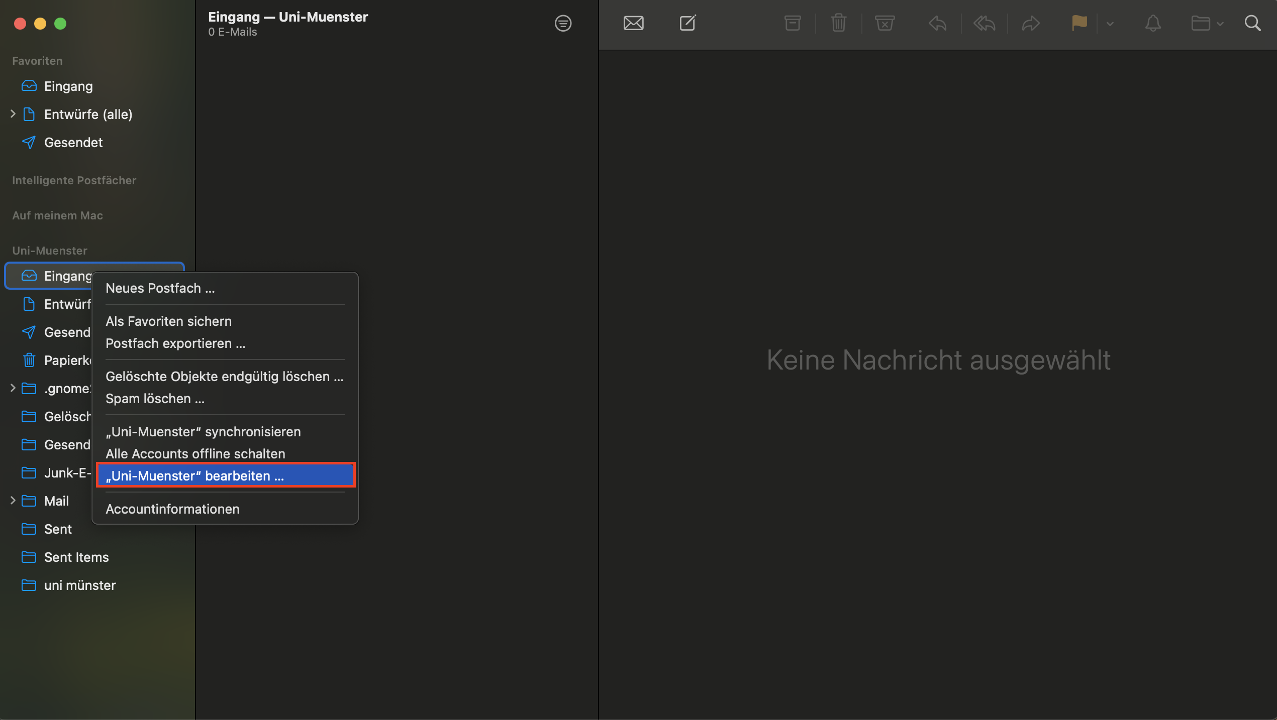Click the Get New Mail envelope icon

click(633, 23)
